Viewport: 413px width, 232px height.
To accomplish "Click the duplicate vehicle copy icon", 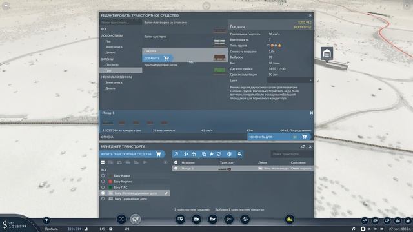I will coord(204,154).
